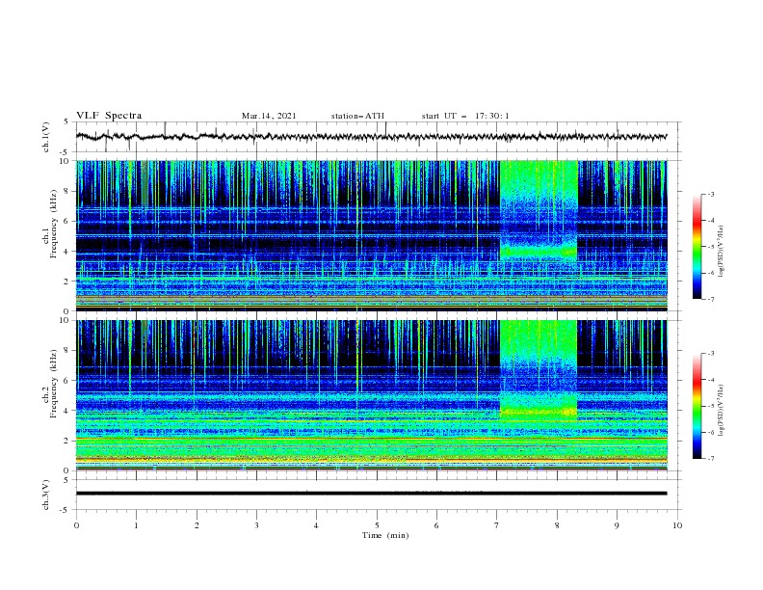Click the "VLF Spectra" title text

click(x=109, y=116)
